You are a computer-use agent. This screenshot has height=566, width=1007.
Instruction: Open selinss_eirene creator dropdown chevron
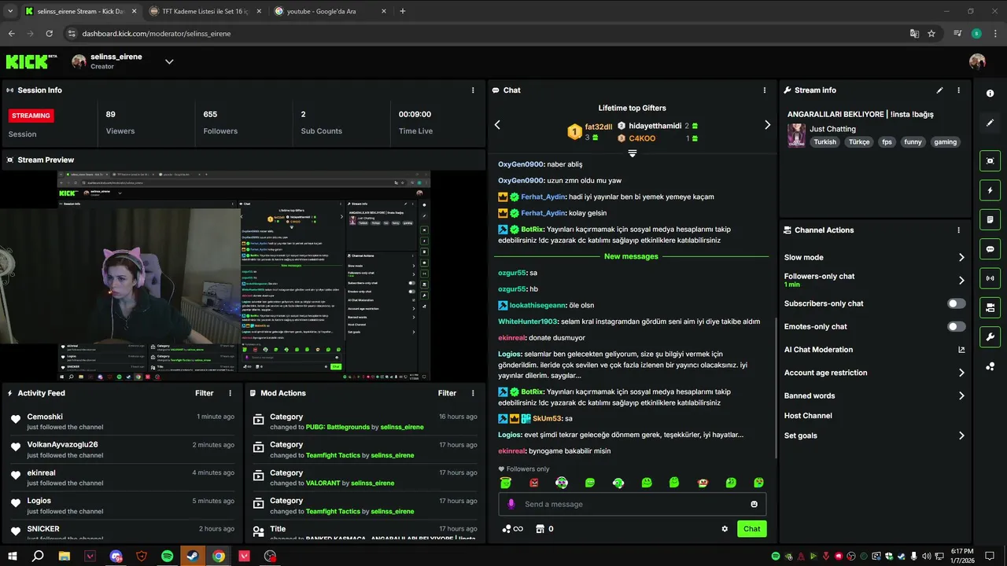point(169,61)
